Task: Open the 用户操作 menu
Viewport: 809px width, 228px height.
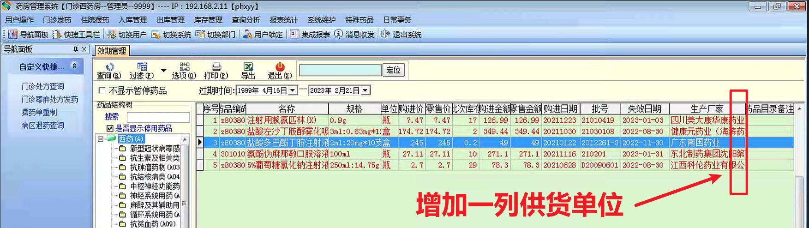Action: click(19, 20)
